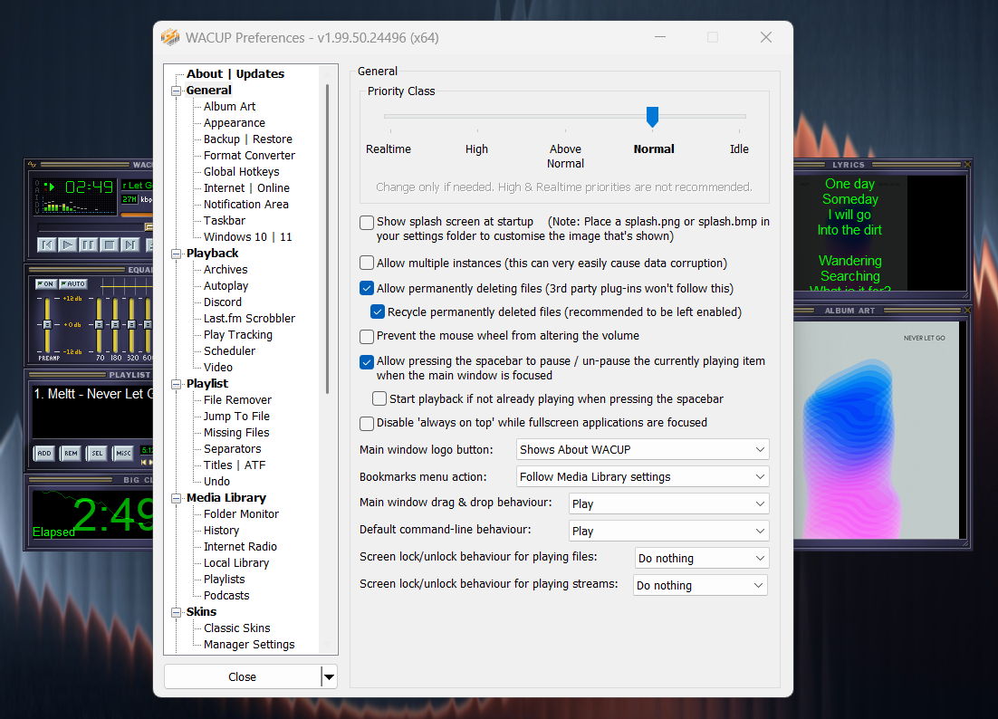Open Default command-line behaviour dropdown
Image resolution: width=998 pixels, height=719 pixels.
tap(668, 531)
